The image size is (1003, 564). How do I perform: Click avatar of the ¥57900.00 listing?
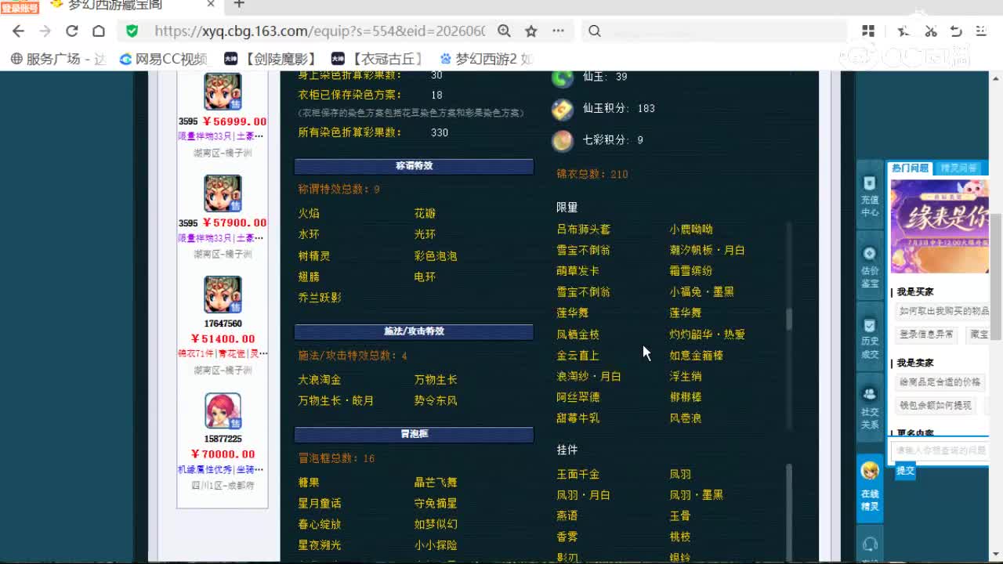[x=223, y=193]
